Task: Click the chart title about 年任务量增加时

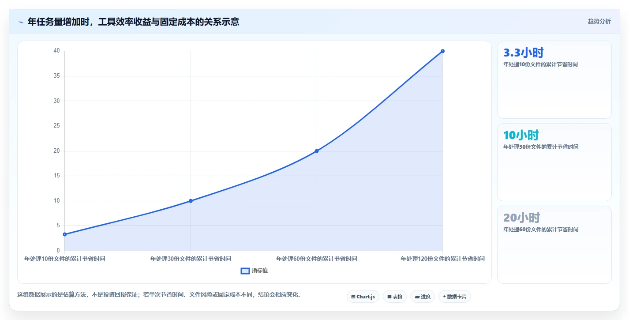Action: (133, 22)
